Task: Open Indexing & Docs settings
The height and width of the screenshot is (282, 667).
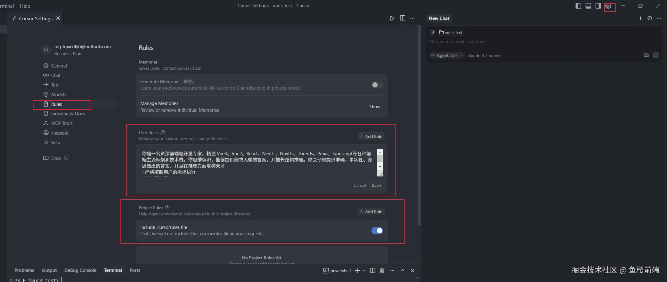Action: pyautogui.click(x=79, y=114)
